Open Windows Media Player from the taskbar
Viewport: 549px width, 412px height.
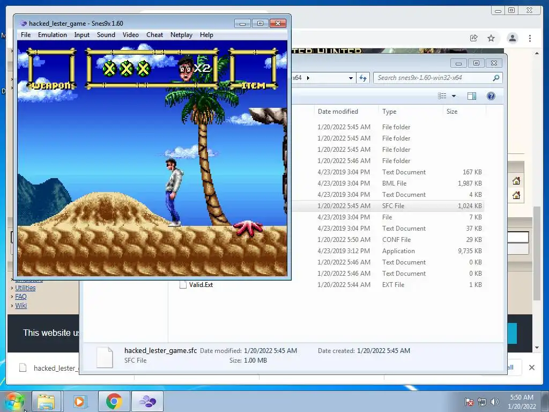pos(79,401)
